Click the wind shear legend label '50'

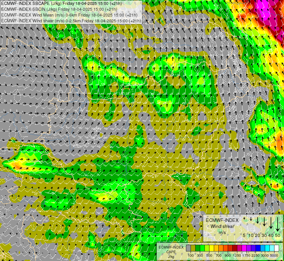coord(278,235)
